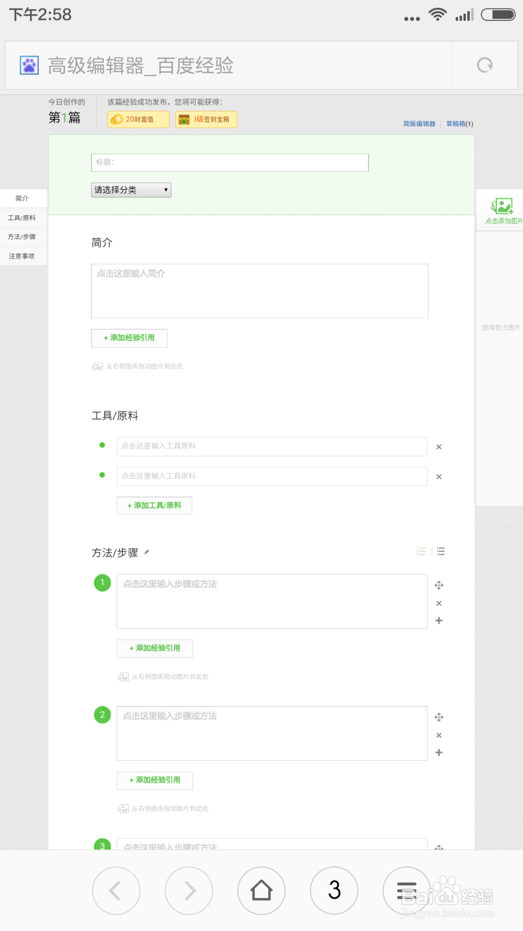The image size is (523, 931).
Task: Click 添加经验引用 under step 1
Action: (155, 648)
